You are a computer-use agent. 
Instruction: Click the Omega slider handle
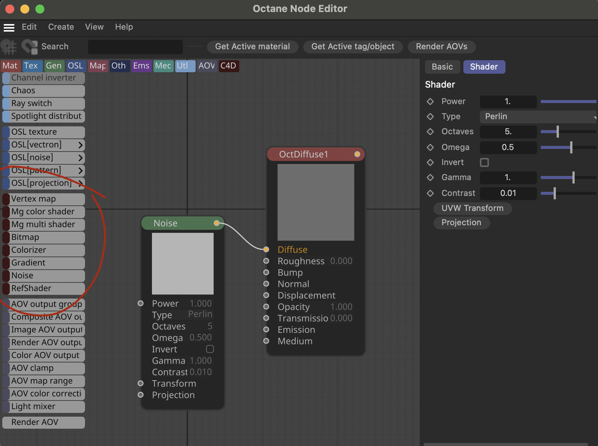pyautogui.click(x=571, y=147)
